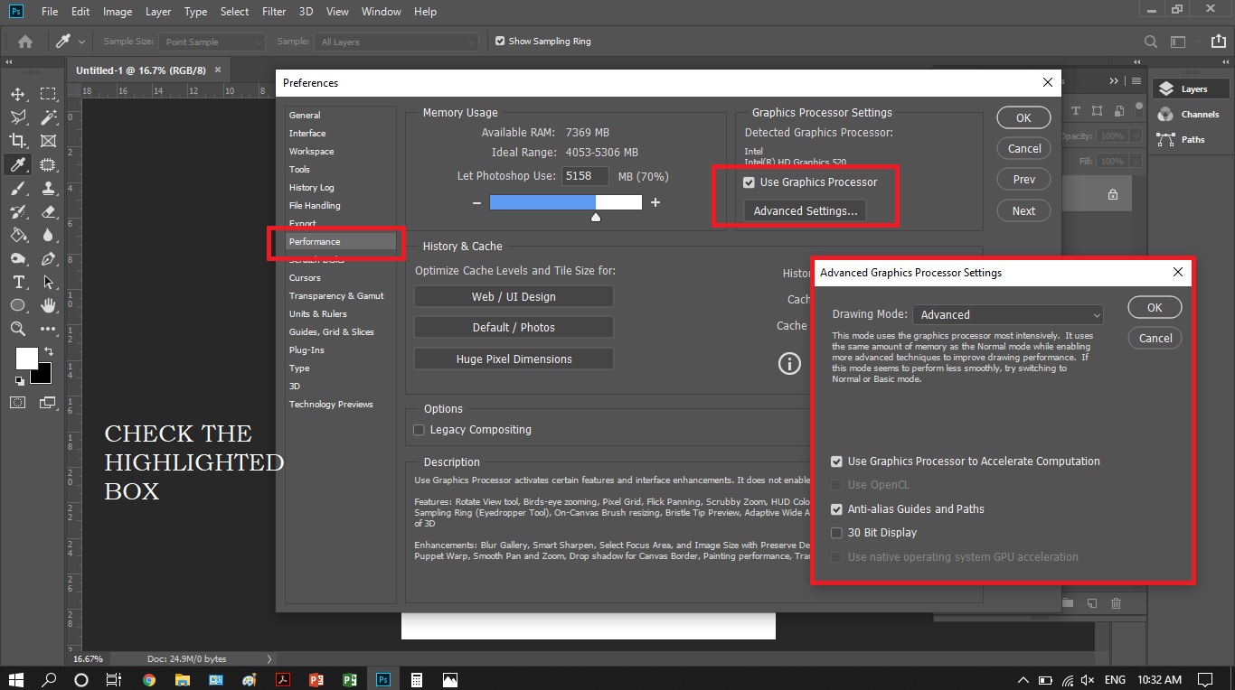This screenshot has width=1235, height=690.
Task: Toggle Quick Mask mode
Action: pyautogui.click(x=18, y=403)
